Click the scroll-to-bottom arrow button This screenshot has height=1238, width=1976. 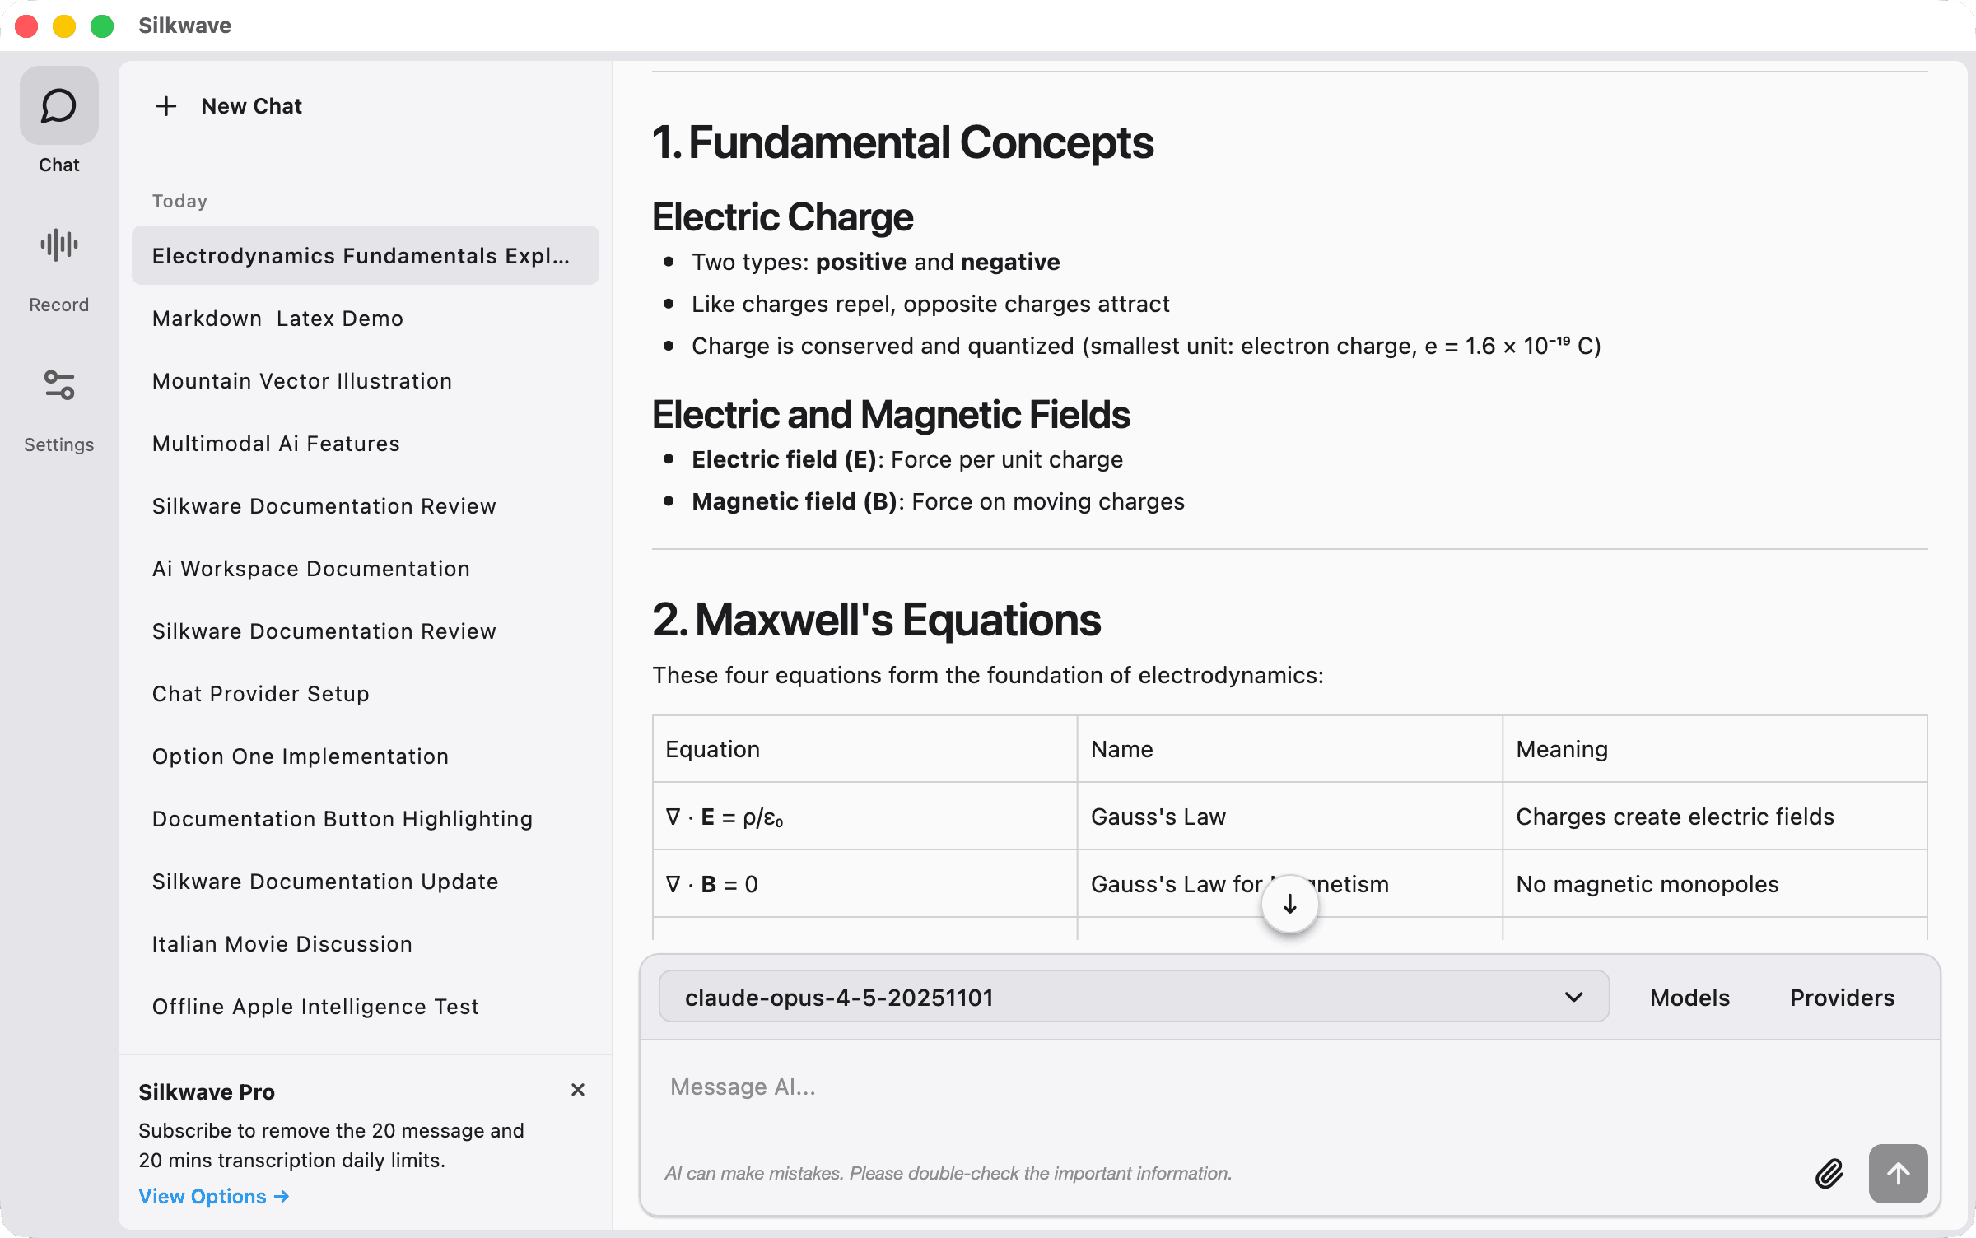[x=1289, y=905]
